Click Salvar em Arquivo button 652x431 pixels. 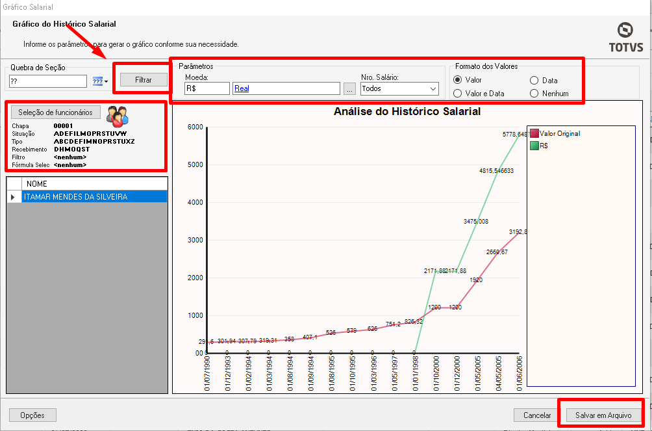click(x=603, y=415)
